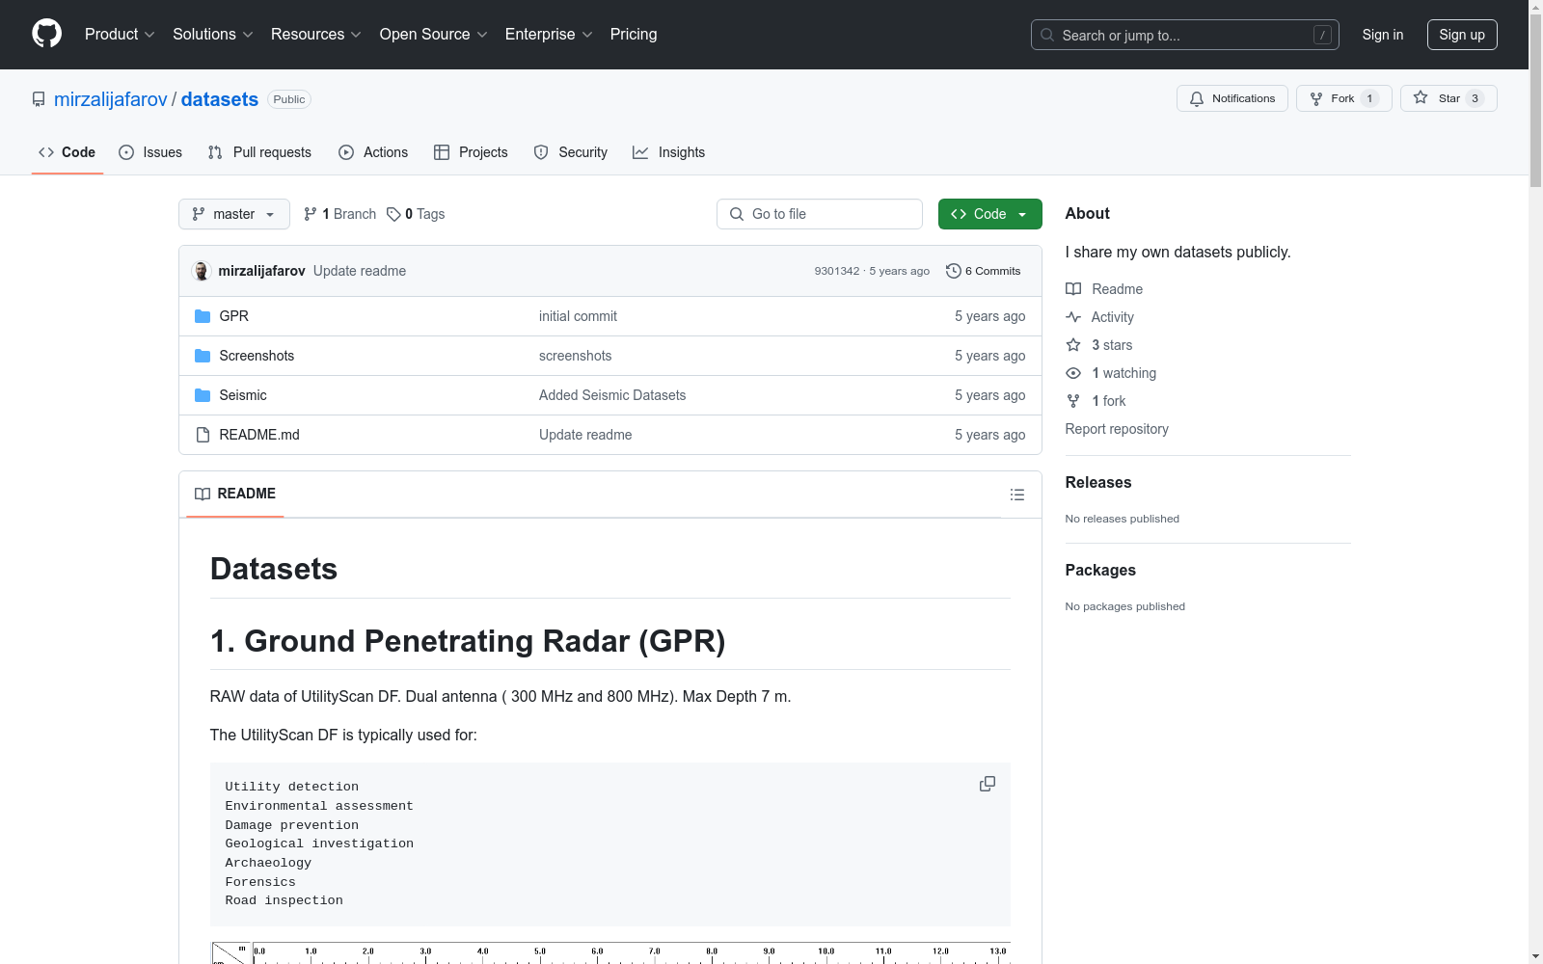1543x964 pixels.
Task: Click the GitHub logo icon
Action: 46,34
